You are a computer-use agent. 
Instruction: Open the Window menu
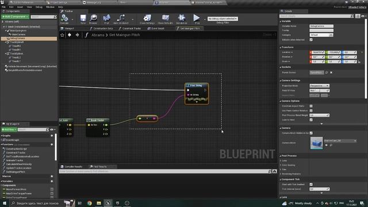coord(50,7)
